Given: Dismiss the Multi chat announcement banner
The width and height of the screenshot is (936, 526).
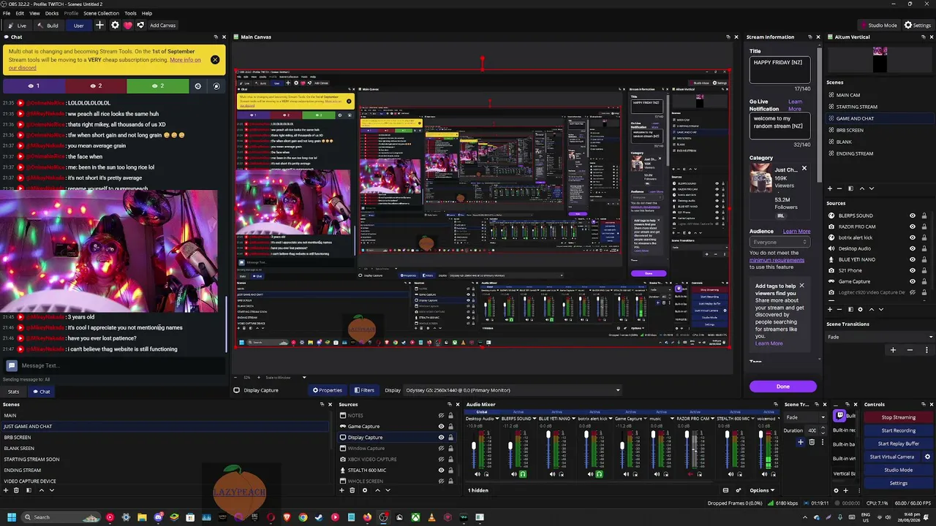Looking at the screenshot, I should tap(215, 59).
